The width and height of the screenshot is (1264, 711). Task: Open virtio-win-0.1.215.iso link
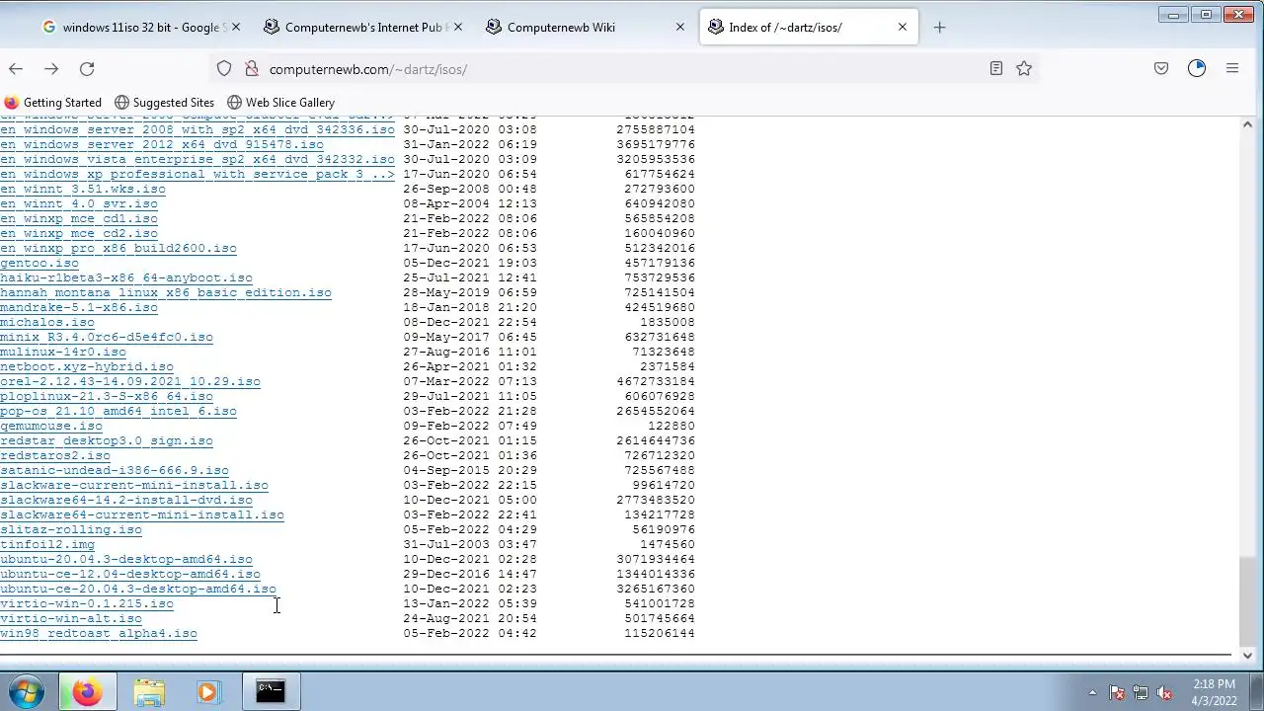(x=87, y=603)
